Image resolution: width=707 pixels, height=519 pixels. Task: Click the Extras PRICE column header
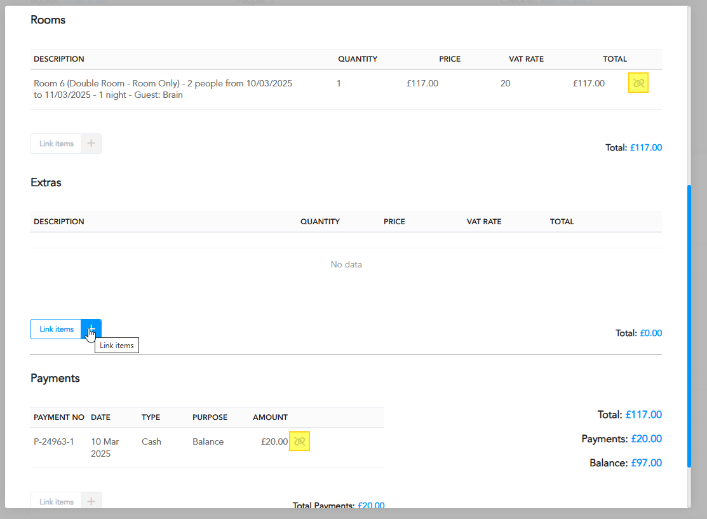(394, 222)
